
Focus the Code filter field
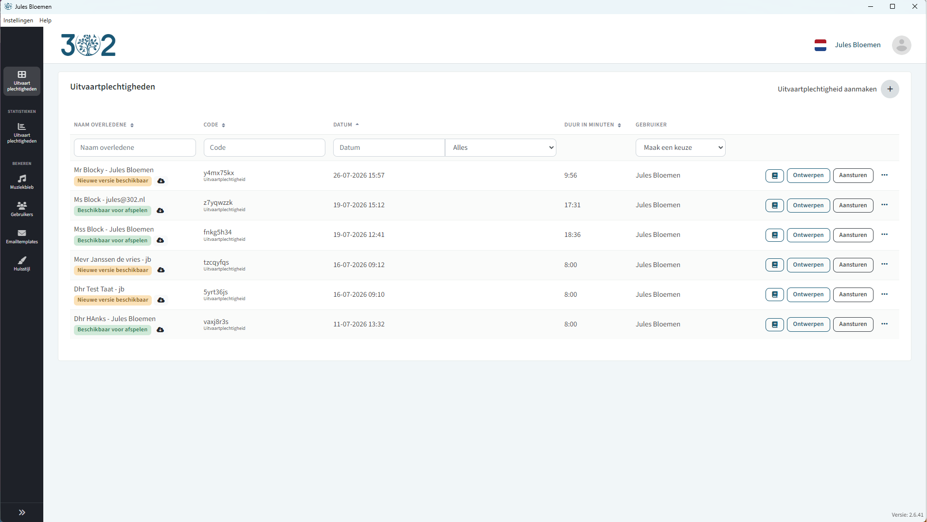tap(264, 148)
